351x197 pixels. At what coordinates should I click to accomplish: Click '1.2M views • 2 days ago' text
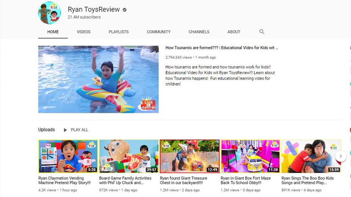(x=180, y=190)
